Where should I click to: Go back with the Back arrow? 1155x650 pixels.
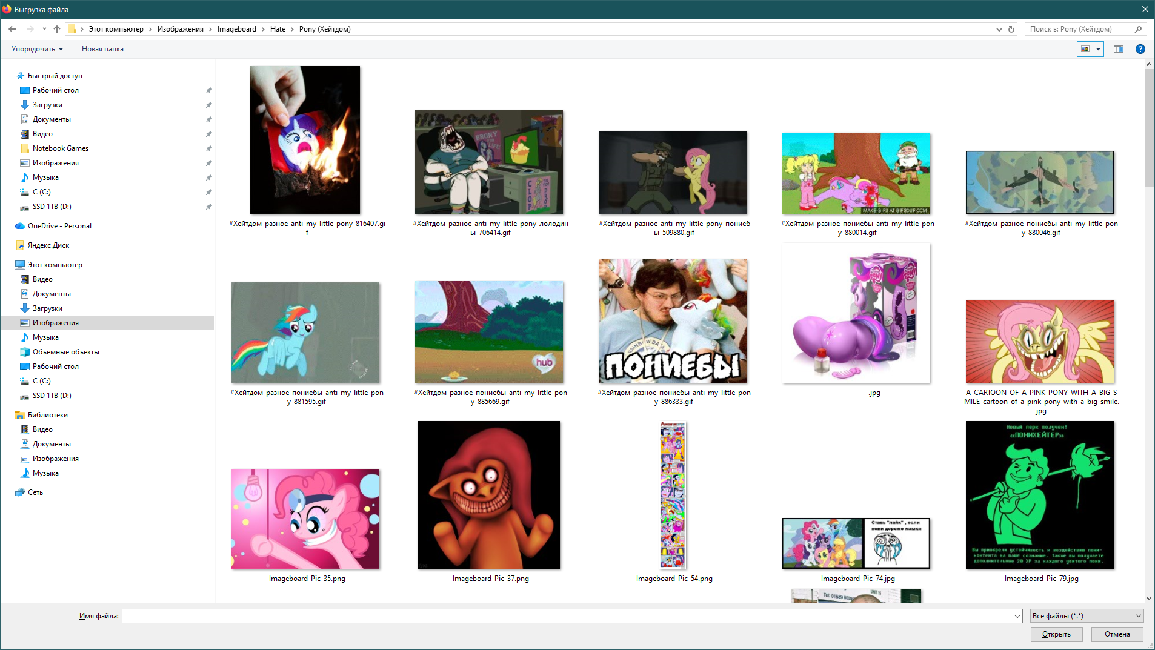(12, 29)
